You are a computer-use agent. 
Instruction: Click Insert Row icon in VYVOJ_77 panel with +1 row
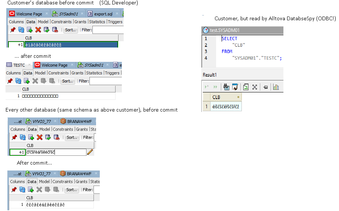(31, 137)
